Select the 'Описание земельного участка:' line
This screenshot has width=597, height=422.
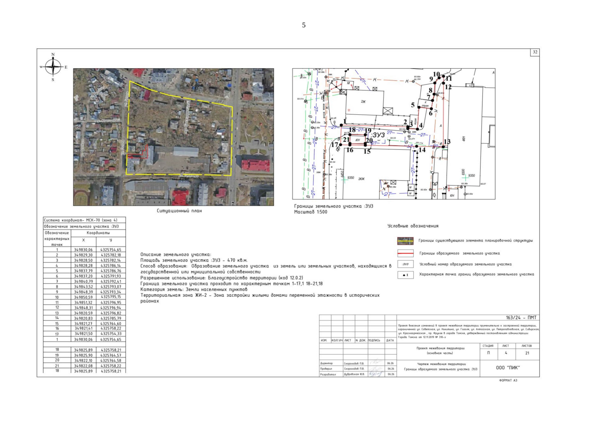click(176, 254)
